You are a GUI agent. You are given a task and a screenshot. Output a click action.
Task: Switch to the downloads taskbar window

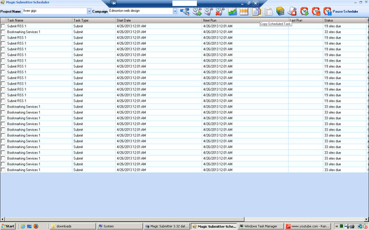[x=72, y=226]
